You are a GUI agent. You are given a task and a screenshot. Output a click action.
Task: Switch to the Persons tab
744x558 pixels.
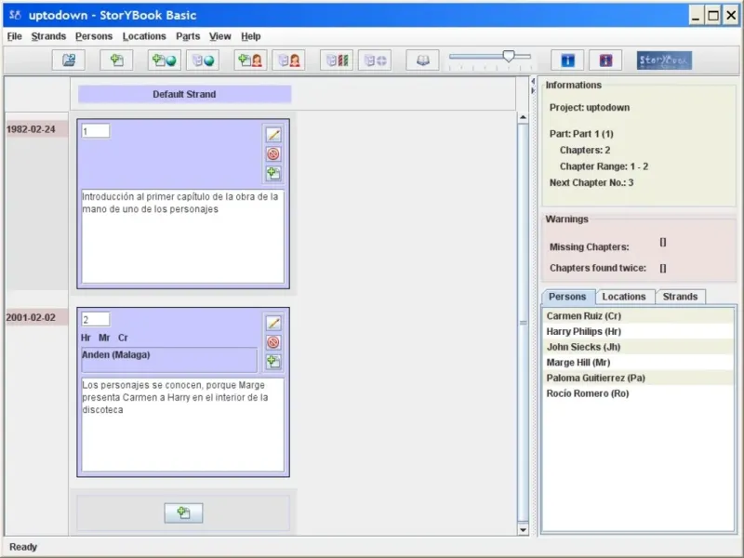point(567,297)
